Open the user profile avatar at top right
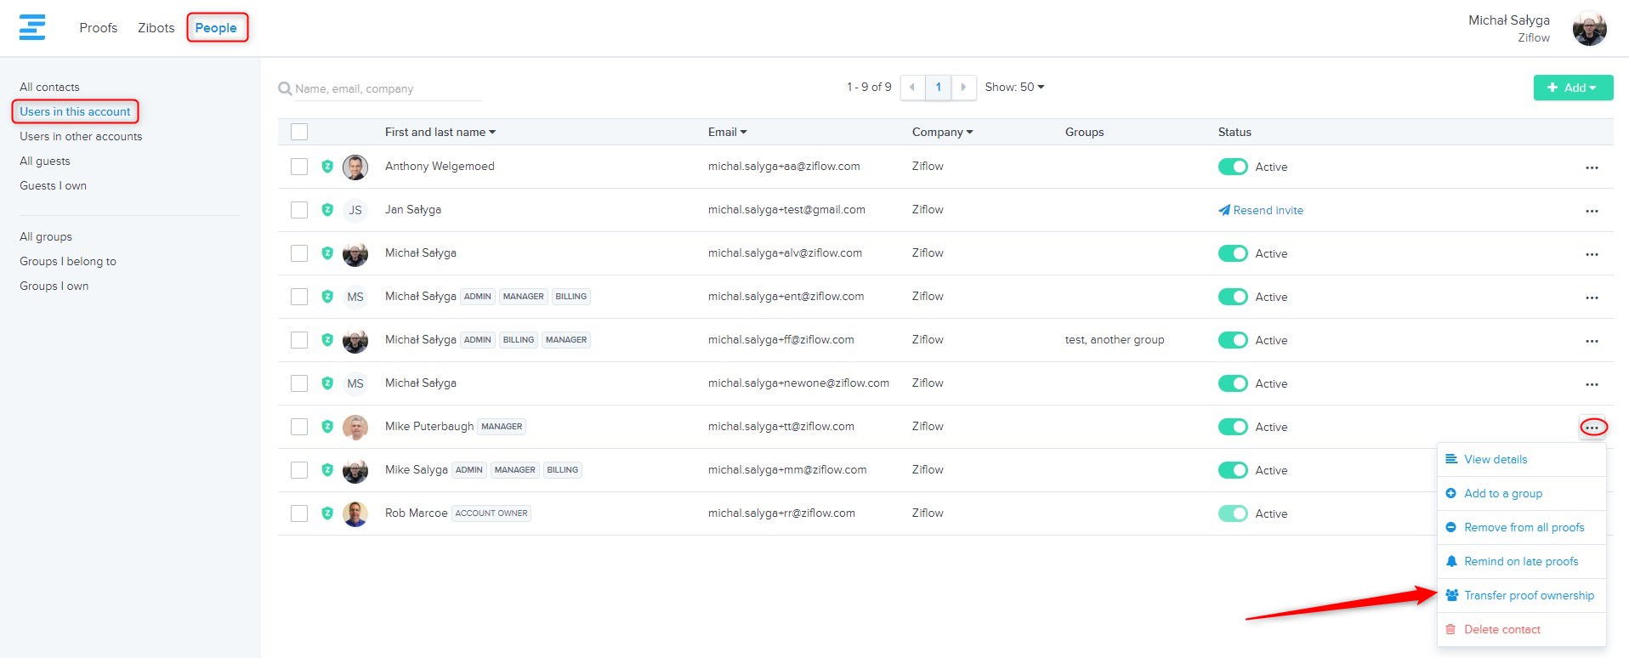1629x658 pixels. (x=1588, y=29)
